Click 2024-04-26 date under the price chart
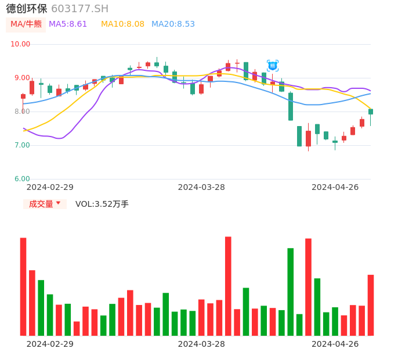Viewport: 398px width, 352px height. [335, 187]
